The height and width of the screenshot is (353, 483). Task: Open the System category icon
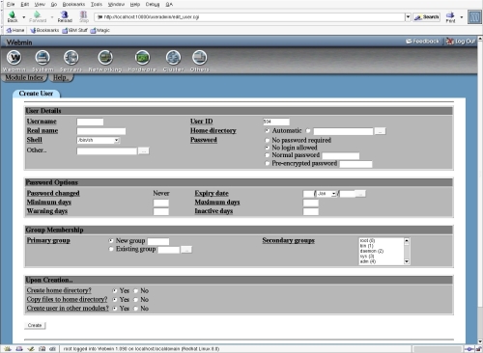coord(43,58)
